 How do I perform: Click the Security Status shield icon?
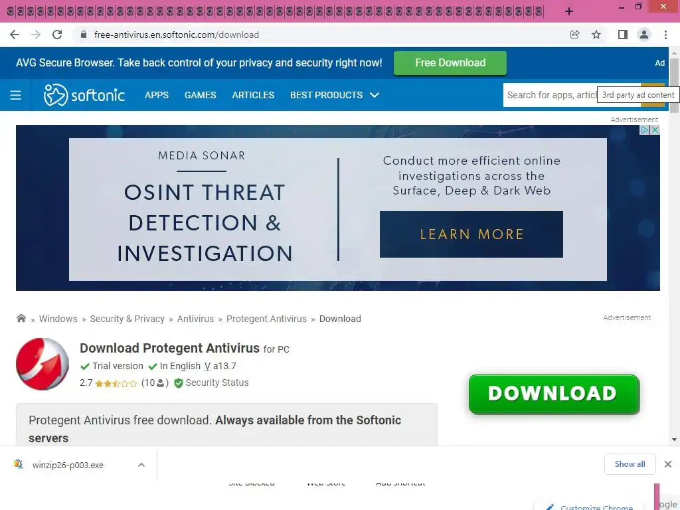[x=178, y=383]
